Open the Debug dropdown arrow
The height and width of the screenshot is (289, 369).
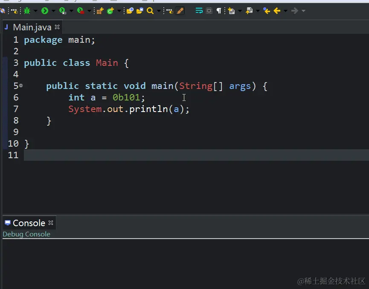35,11
